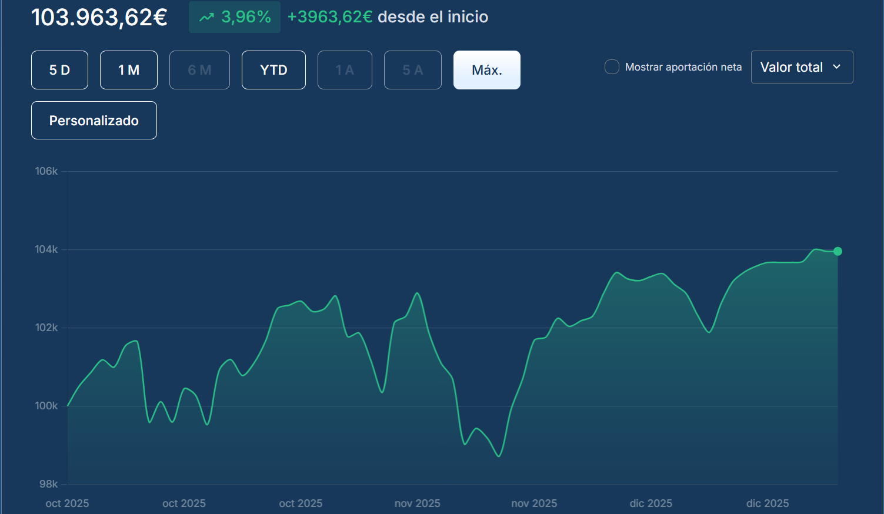The width and height of the screenshot is (884, 514).
Task: Switch to the 1 M range
Action: [128, 70]
